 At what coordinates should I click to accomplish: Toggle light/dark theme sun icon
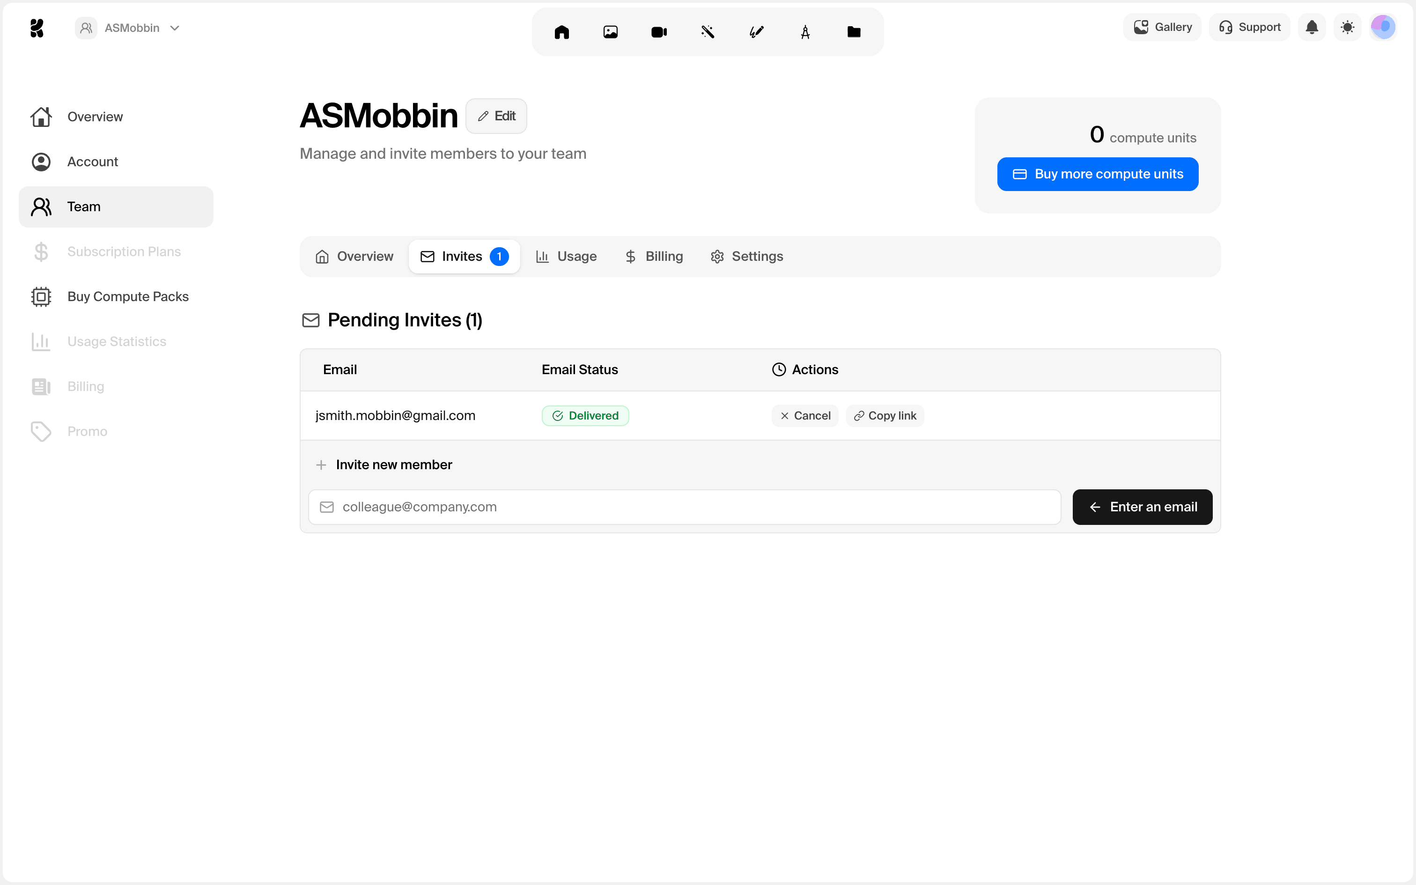coord(1348,28)
